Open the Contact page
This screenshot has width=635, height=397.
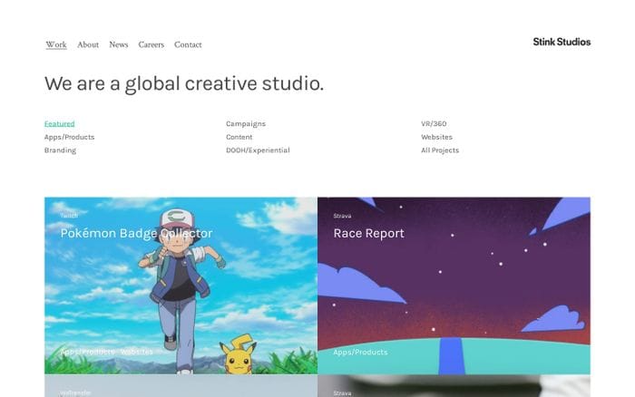point(188,44)
